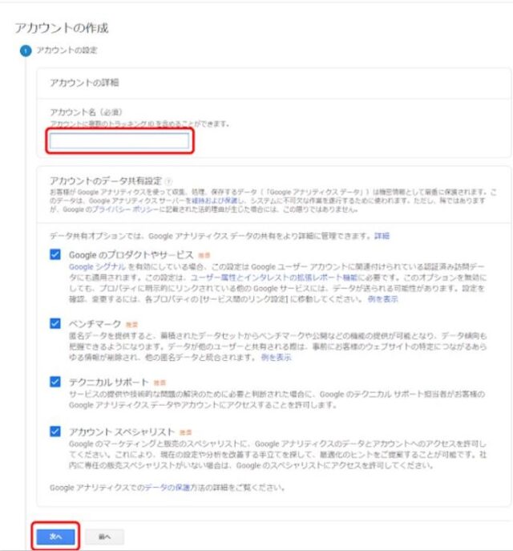
Task: Click the gray 前へ button
Action: [x=104, y=537]
